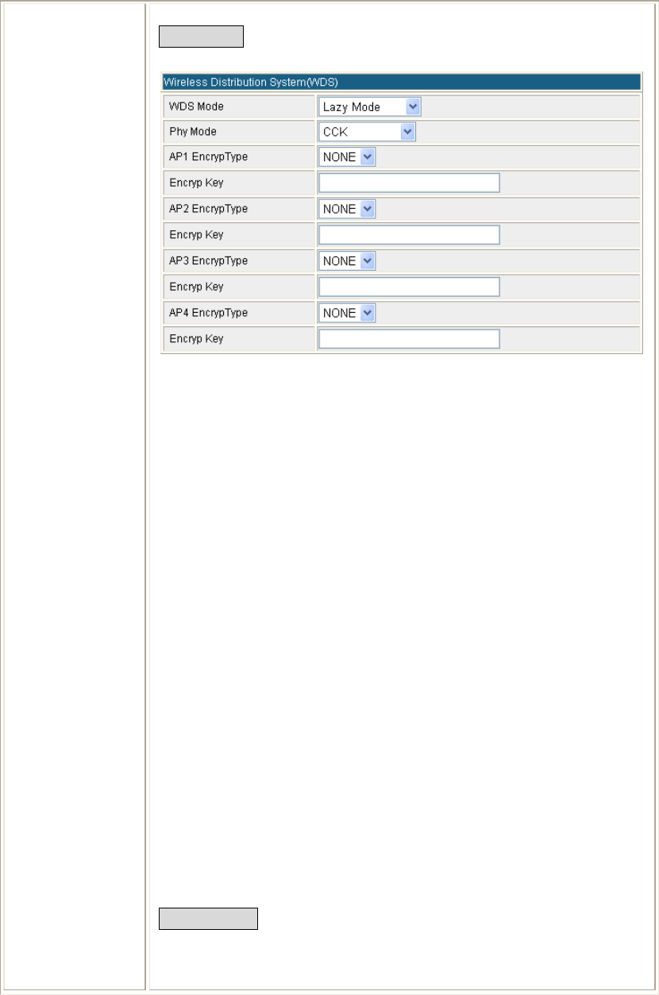Click the Phy Mode label
This screenshot has height=995, width=659.
coord(192,132)
